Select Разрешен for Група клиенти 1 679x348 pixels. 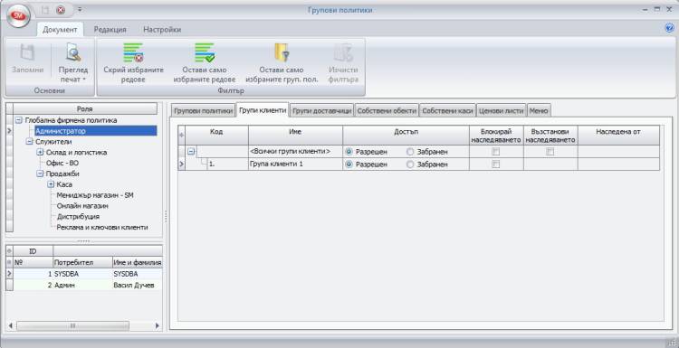(349, 165)
